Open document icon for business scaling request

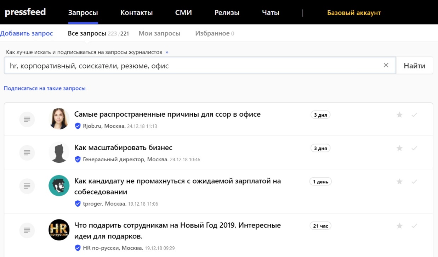coord(27,152)
